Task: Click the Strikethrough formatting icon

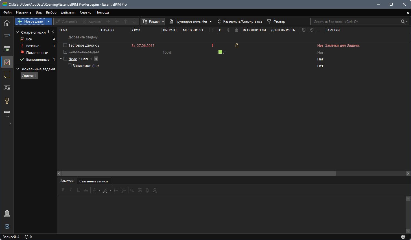Action: pyautogui.click(x=86, y=190)
